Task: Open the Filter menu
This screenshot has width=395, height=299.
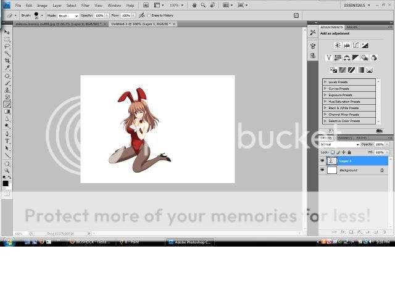Action: tap(85, 6)
